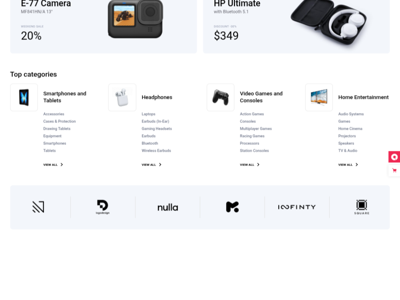Click the Smartphones and Tablets category image

click(x=24, y=97)
